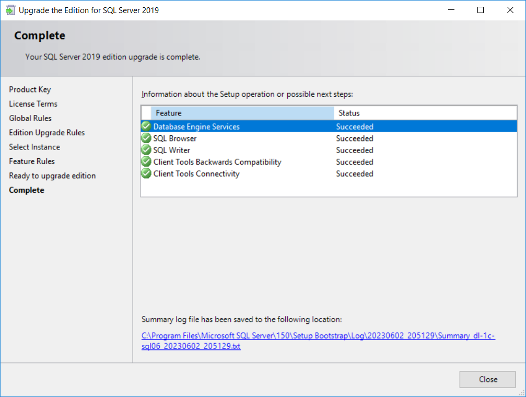Minimize the Upgrade Edition window

451,10
